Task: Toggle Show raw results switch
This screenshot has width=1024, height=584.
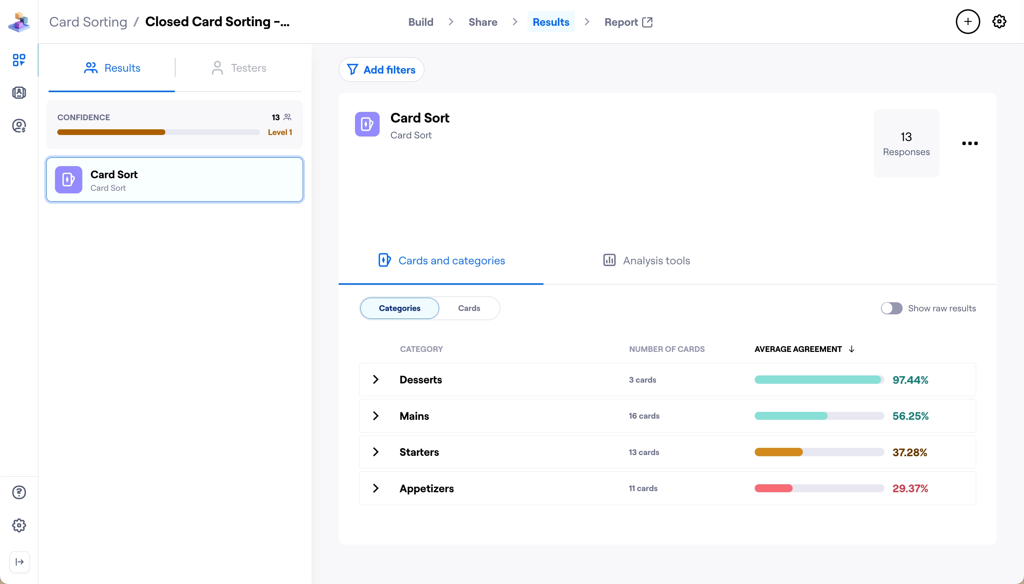Action: click(891, 308)
